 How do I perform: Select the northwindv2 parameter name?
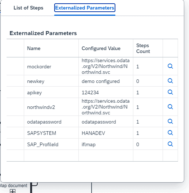(41, 107)
